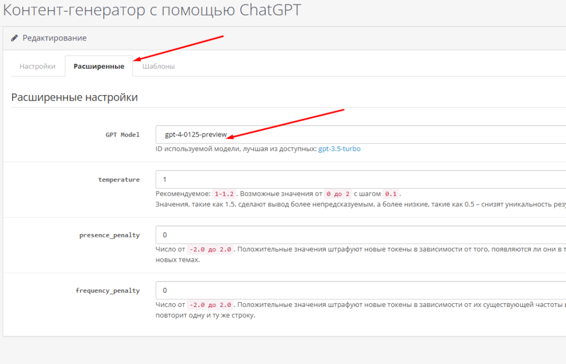566x364 pixels.
Task: Focus the temperature input field
Action: [x=359, y=180]
